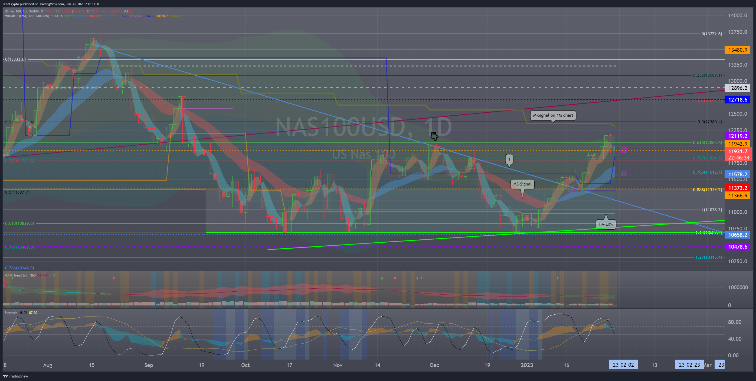Click the 1.27(10313.4) Fibonacci label

pyautogui.click(x=709, y=257)
